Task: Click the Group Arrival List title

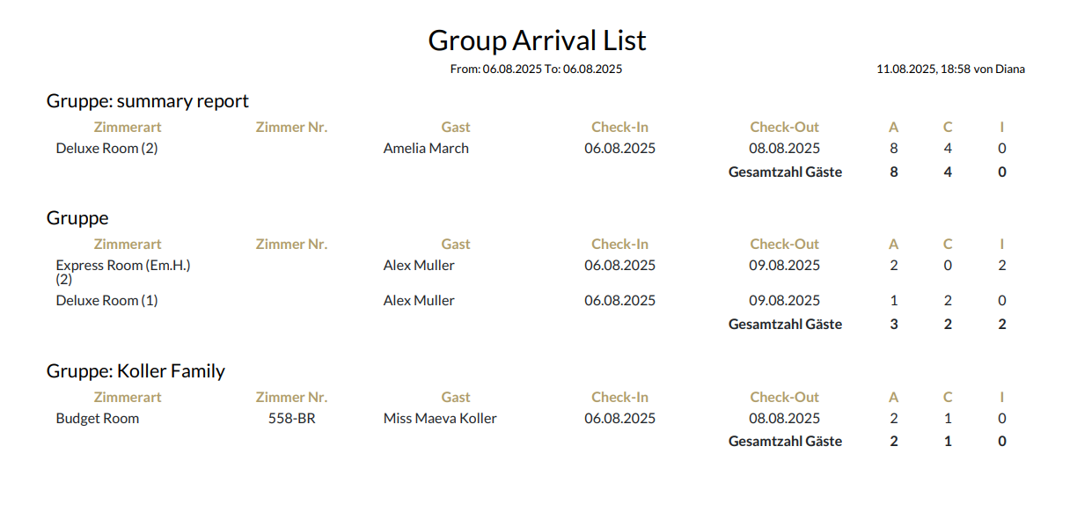Action: tap(537, 40)
